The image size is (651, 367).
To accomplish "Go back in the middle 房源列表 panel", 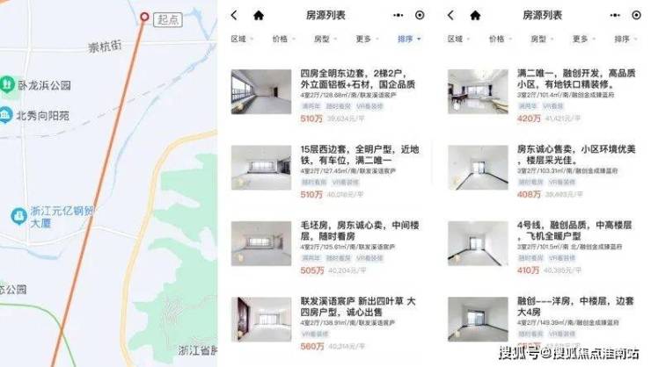I will [234, 16].
